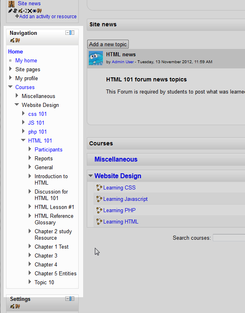Click the X delete icon under Site news

point(29,11)
